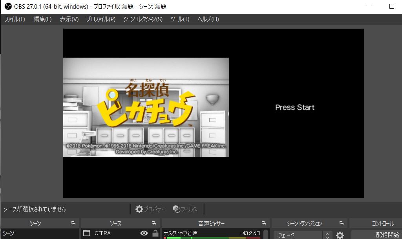Minimize the OBS window
Image resolution: width=402 pixels, height=239 pixels.
(x=369, y=6)
